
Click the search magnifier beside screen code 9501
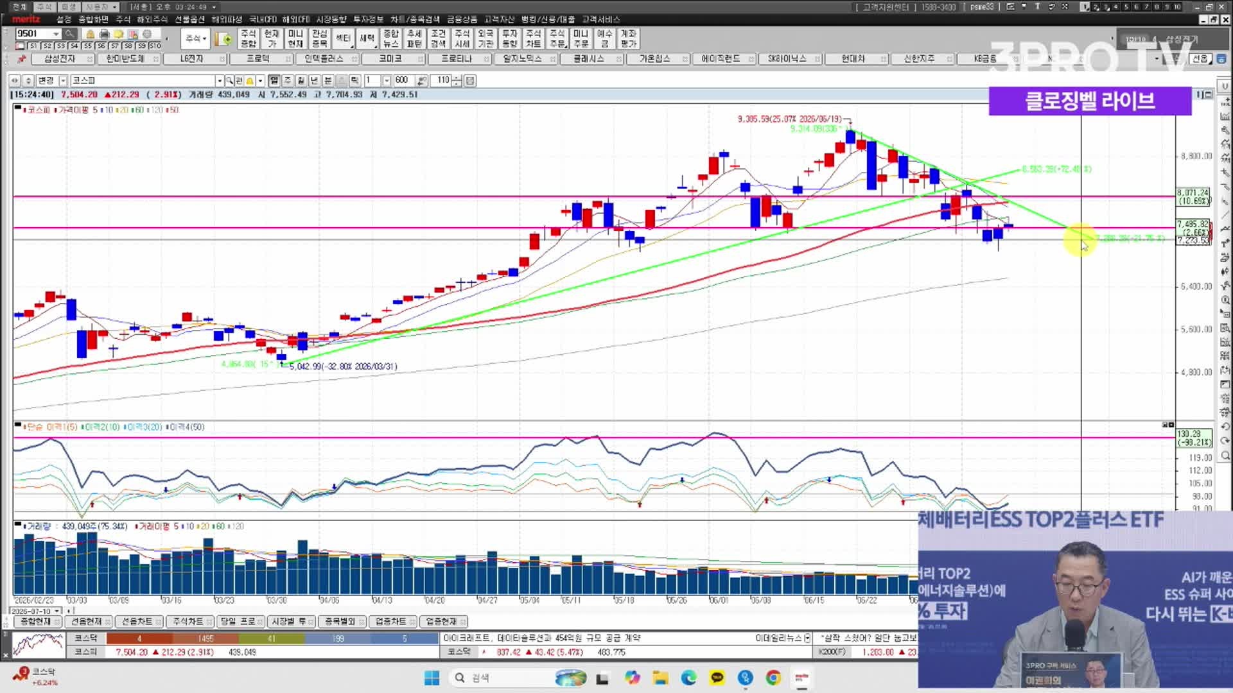pos(69,34)
